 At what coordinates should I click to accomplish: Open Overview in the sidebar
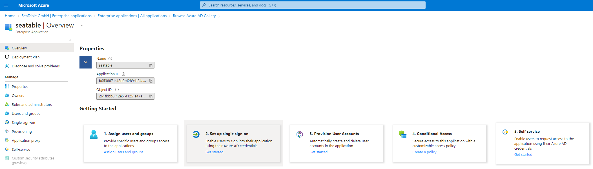[37, 48]
